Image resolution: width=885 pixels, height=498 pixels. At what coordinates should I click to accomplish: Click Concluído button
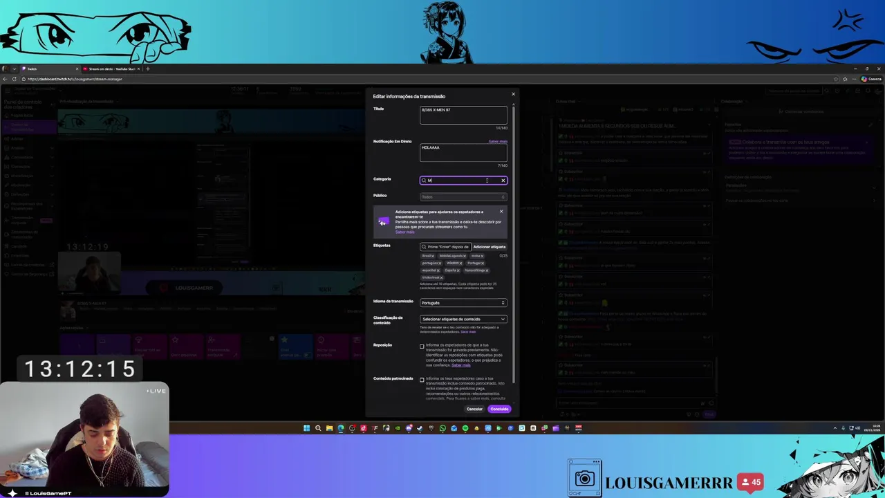[x=499, y=409]
